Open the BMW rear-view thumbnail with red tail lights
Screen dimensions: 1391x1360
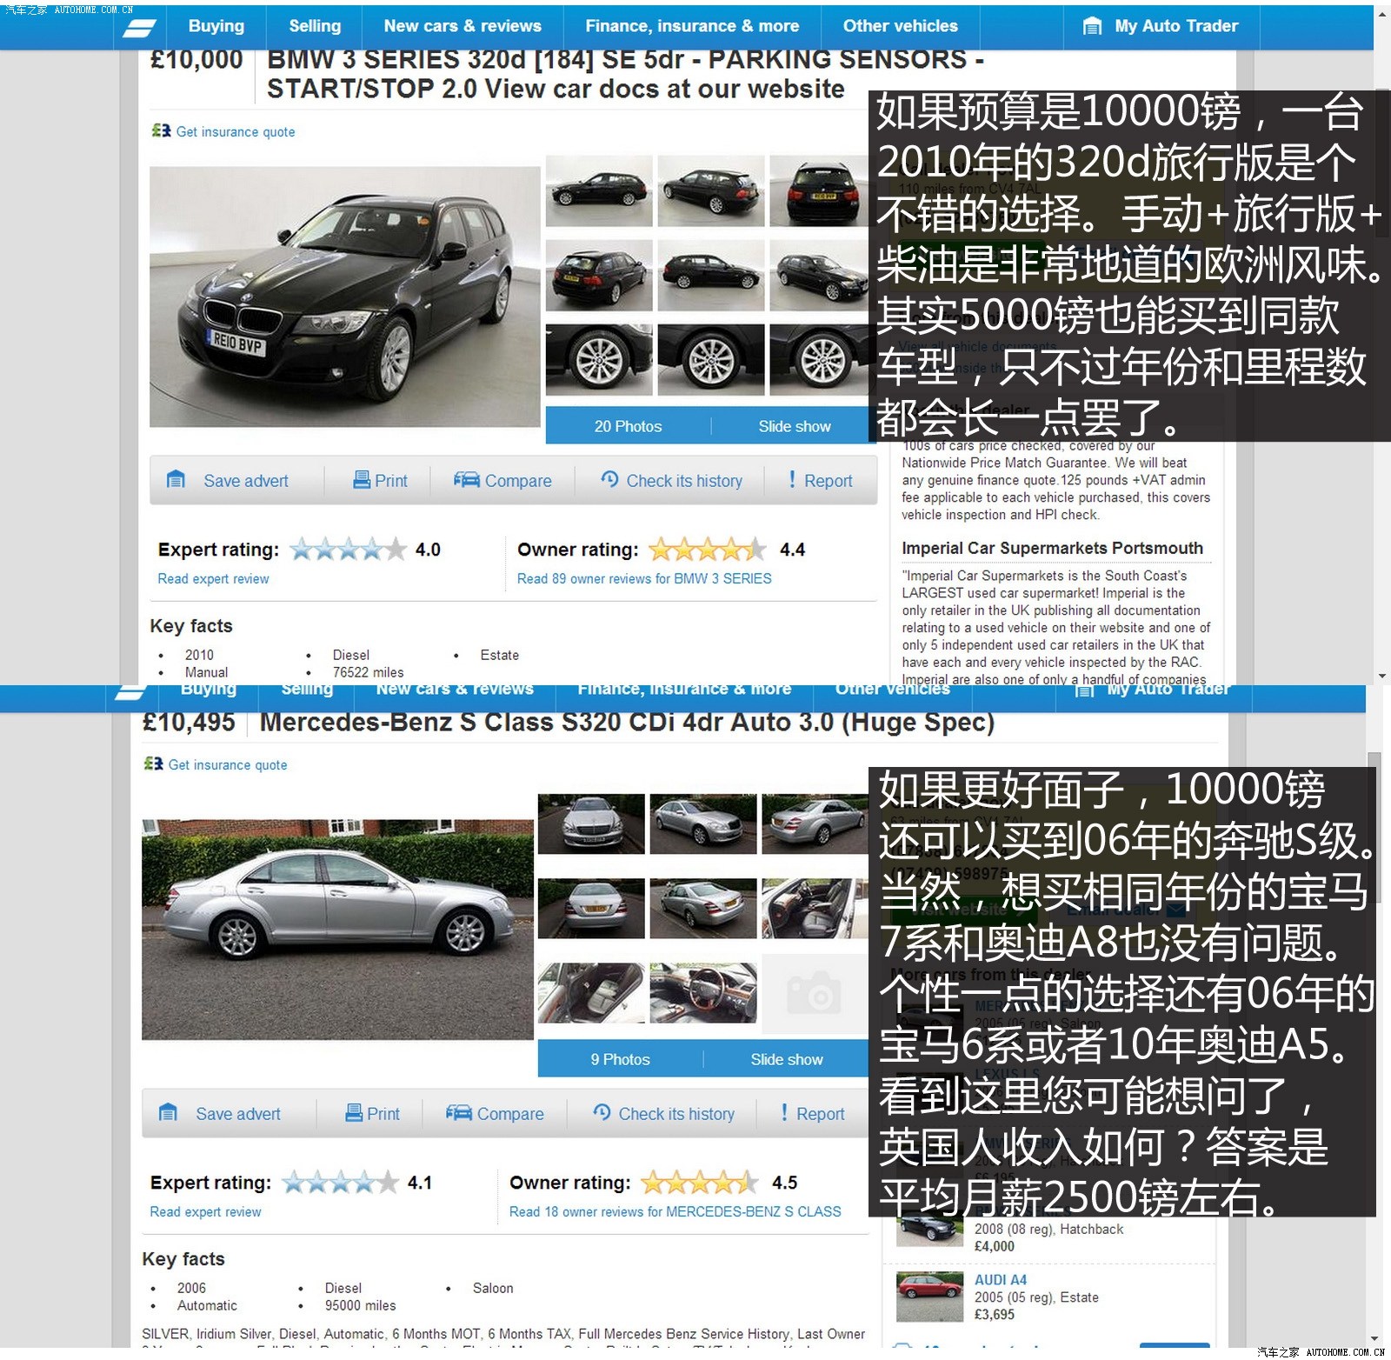818,190
